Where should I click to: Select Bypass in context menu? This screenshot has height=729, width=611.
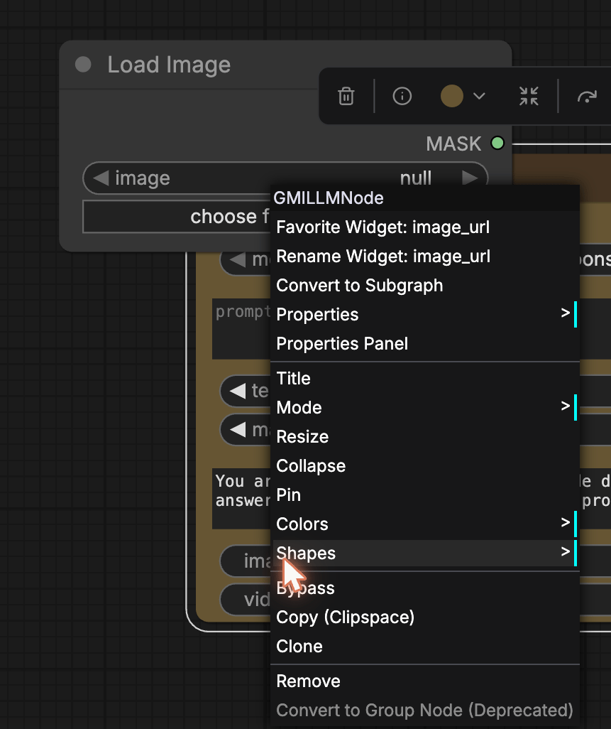pos(425,588)
